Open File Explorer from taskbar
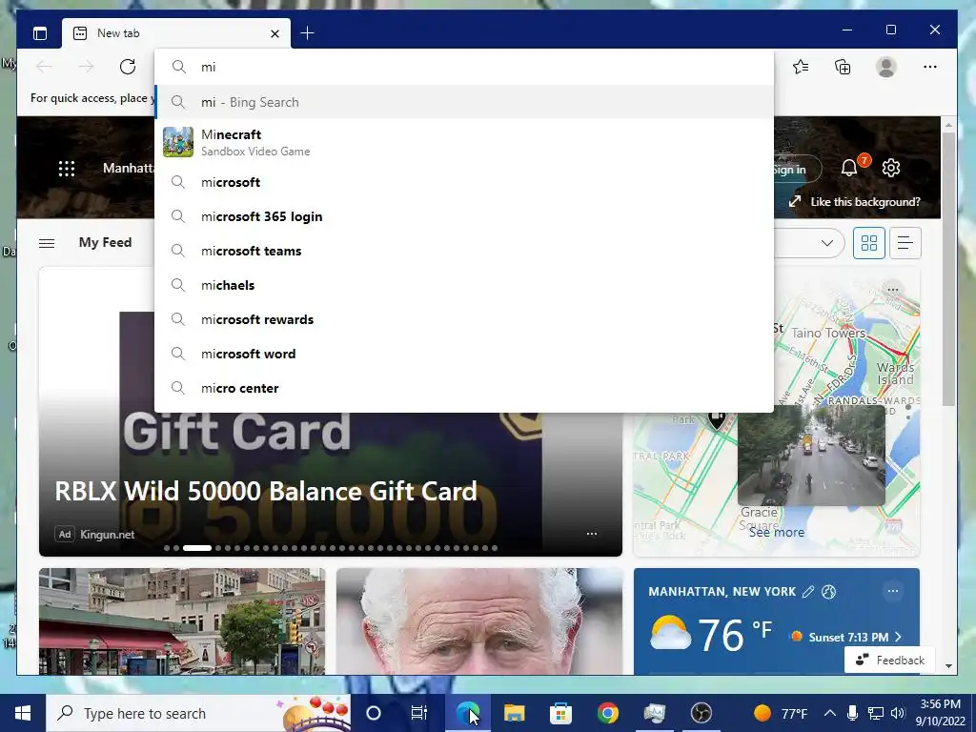The width and height of the screenshot is (976, 732). [514, 713]
